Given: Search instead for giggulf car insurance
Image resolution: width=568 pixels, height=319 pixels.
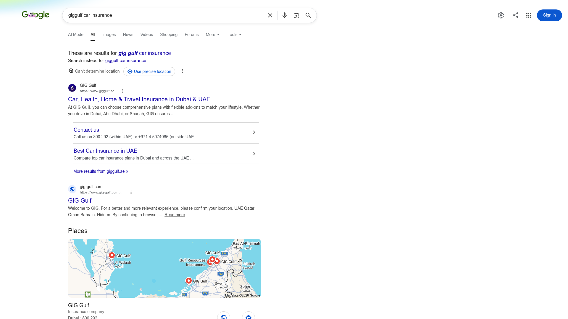Looking at the screenshot, I should 126,61.
